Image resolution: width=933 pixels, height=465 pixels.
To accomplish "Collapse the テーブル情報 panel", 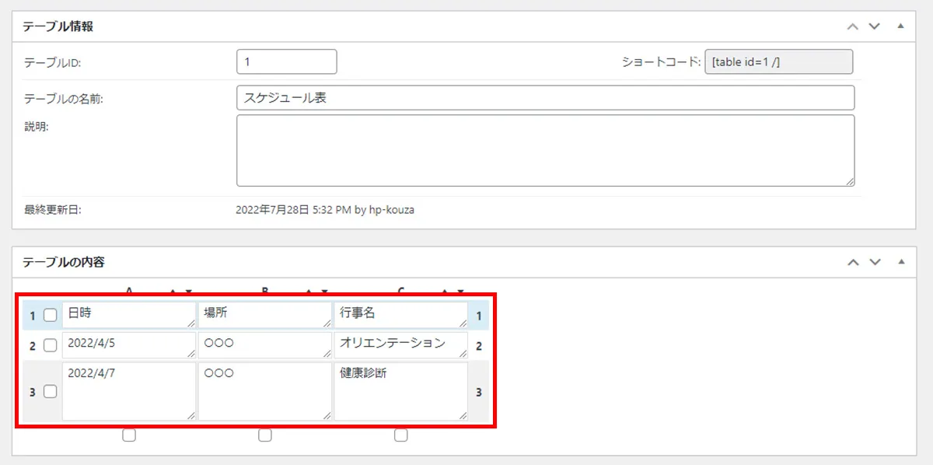I will coord(902,26).
